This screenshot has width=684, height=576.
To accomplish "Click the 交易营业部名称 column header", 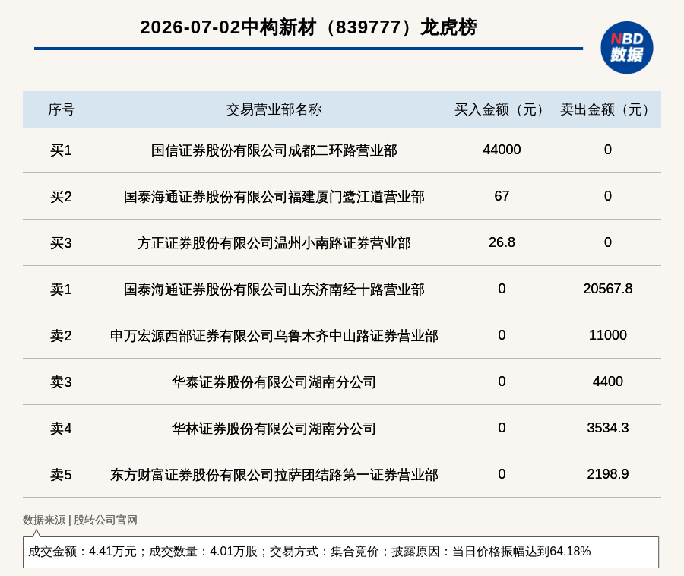I will tap(274, 109).
